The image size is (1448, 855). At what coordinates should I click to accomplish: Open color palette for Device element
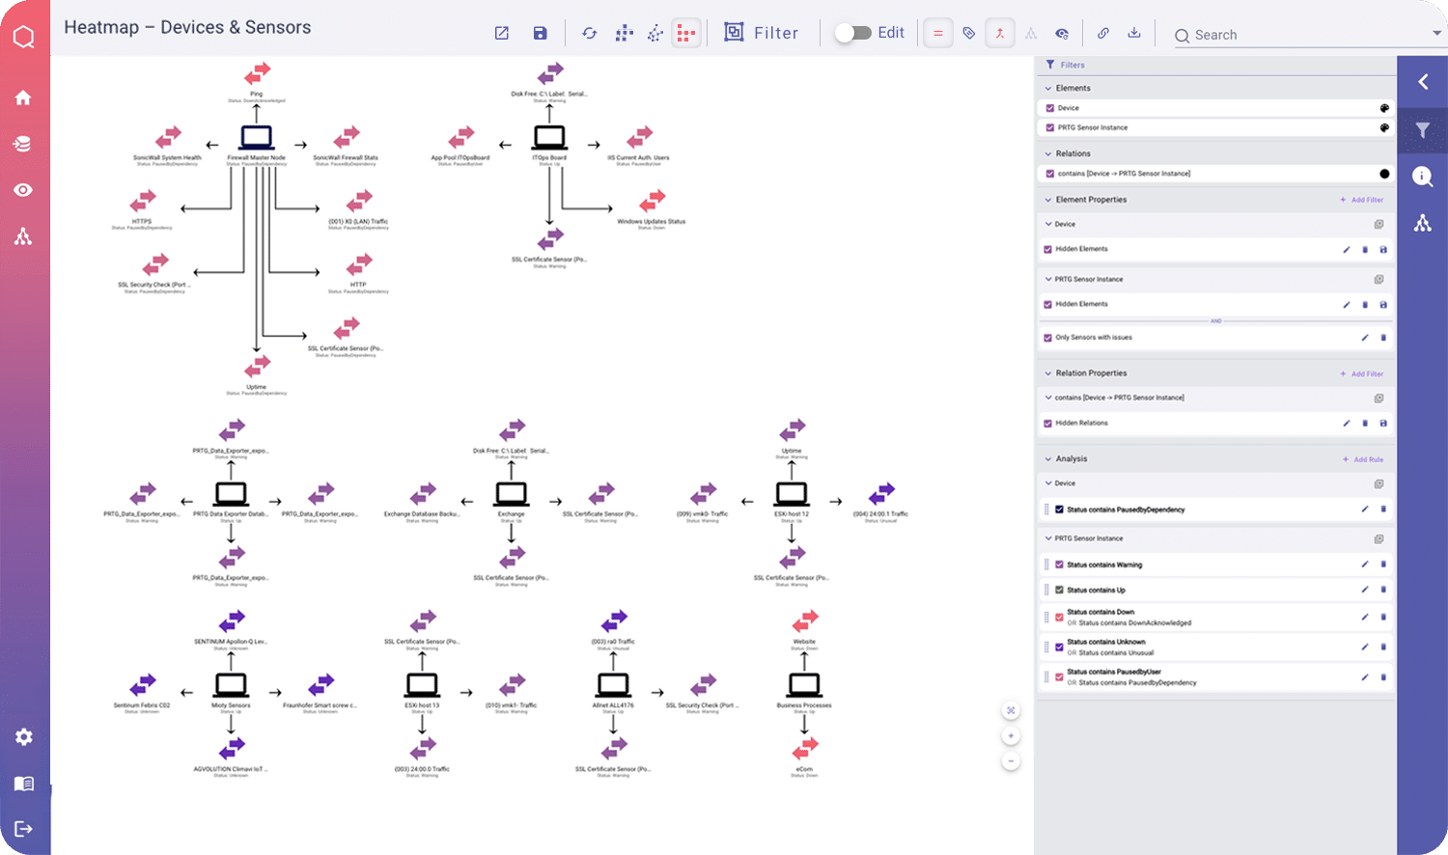(x=1384, y=108)
